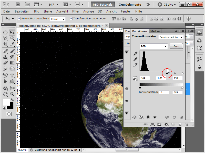Click the link layers chain icon
Screen dimensions: 205x153
pyautogui.click(x=145, y=124)
